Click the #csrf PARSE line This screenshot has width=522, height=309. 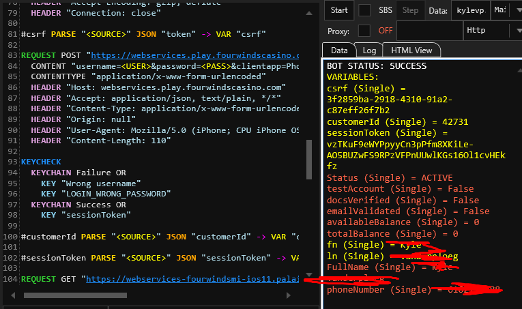[x=143, y=34]
